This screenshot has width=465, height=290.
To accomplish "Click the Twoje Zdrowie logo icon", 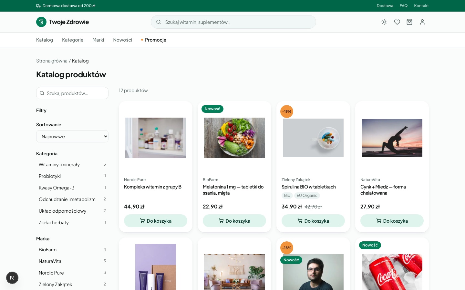I will coord(41,22).
